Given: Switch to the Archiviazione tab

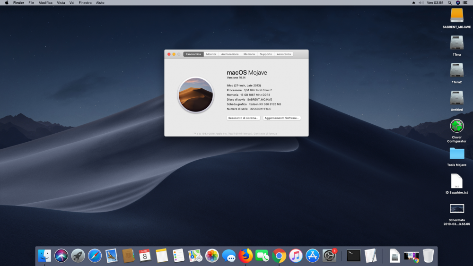Looking at the screenshot, I should (x=230, y=54).
